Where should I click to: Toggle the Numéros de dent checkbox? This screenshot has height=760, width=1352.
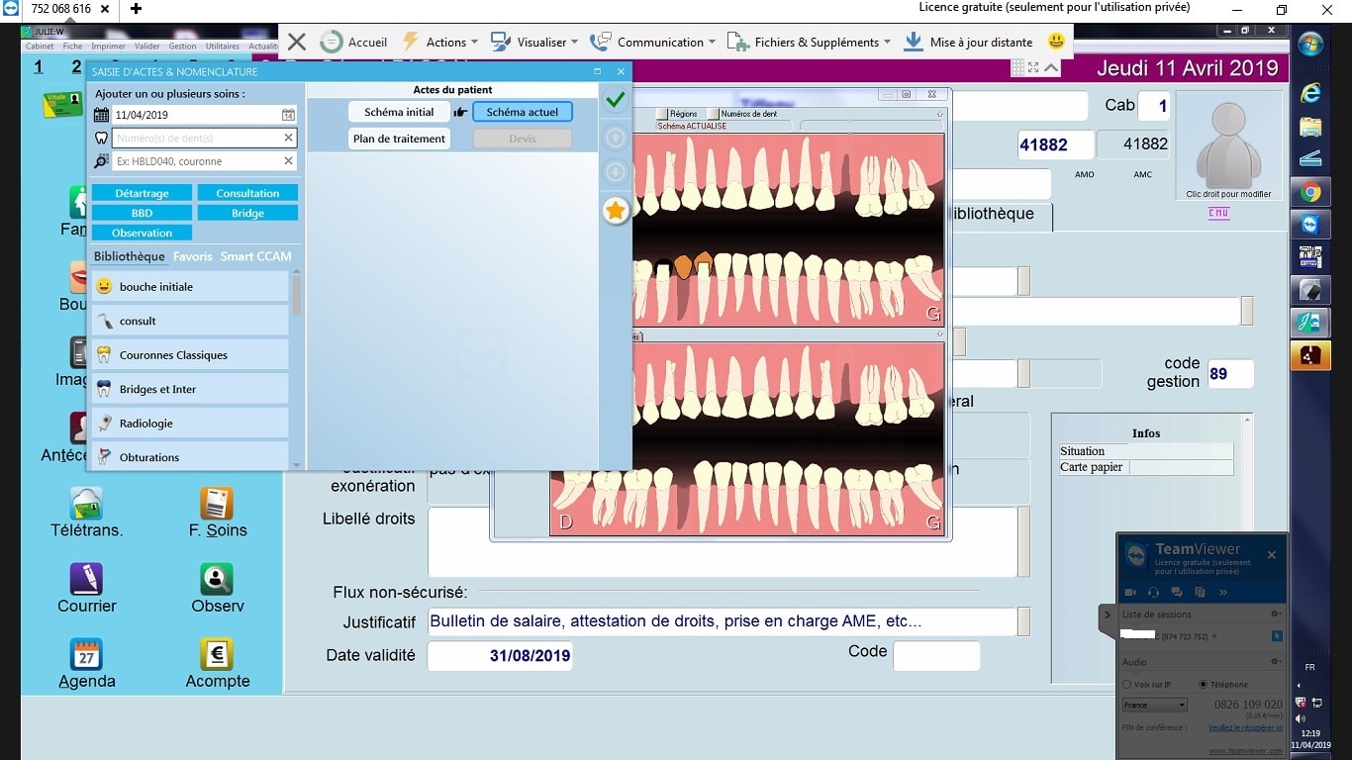click(x=713, y=114)
